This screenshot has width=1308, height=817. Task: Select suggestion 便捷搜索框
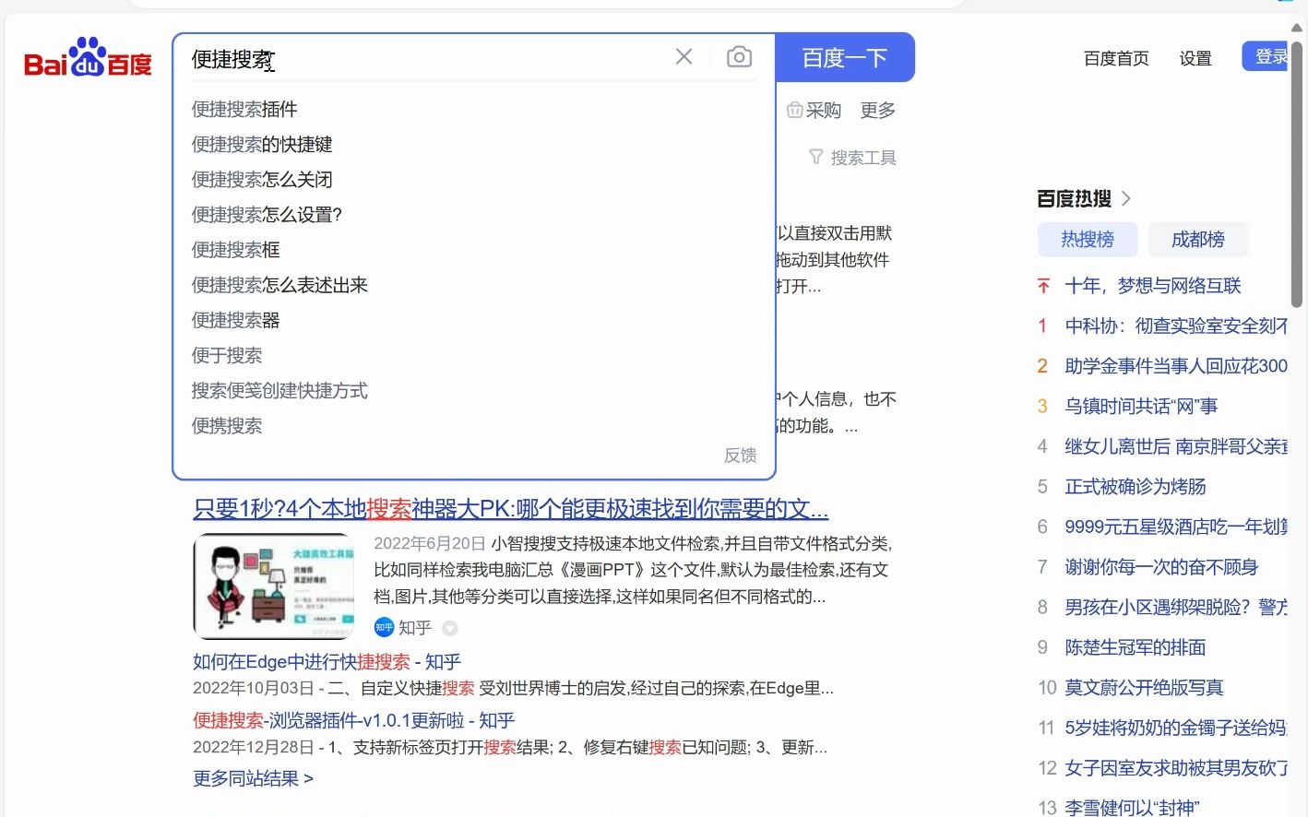[235, 249]
